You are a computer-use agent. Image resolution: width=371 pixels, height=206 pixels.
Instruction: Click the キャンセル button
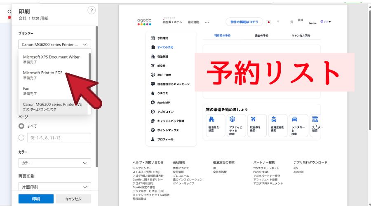(x=73, y=199)
